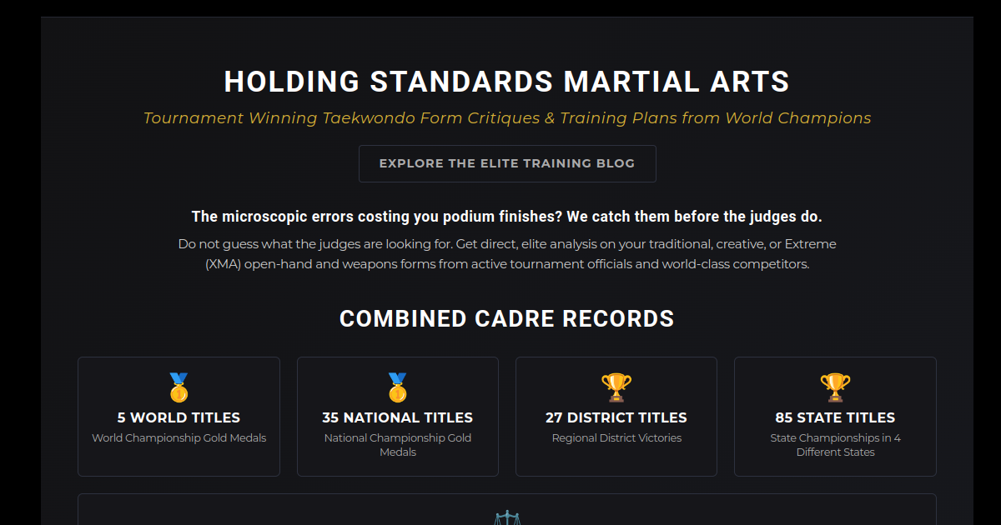Click the medal icon above National Titles

point(397,387)
